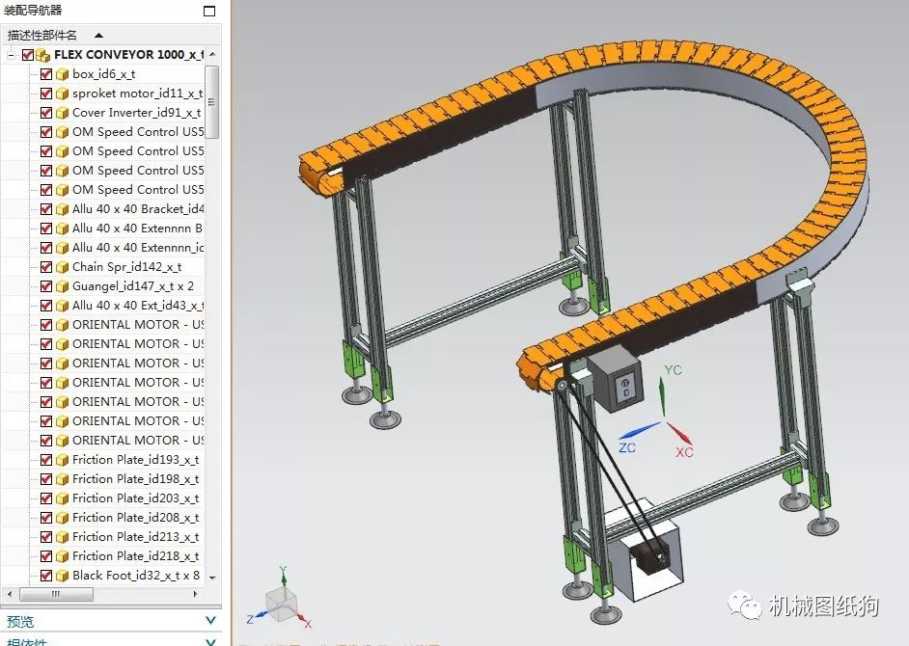
Task: Toggle Black Foot_id32_x_t x 8 checkbox
Action: [x=46, y=576]
